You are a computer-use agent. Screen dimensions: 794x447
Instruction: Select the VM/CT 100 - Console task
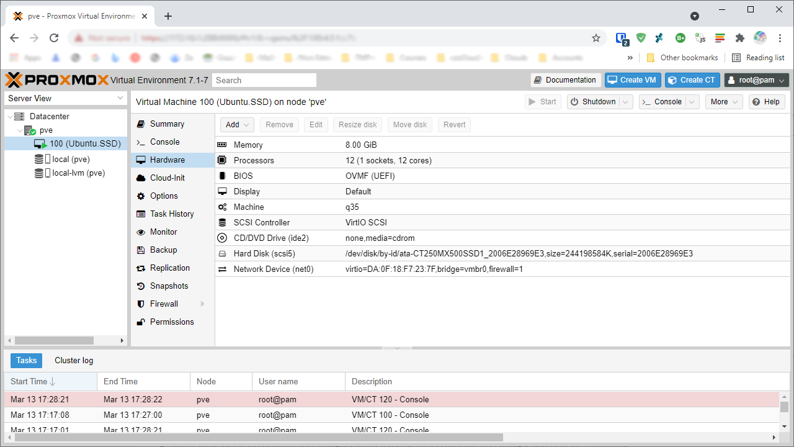pos(392,415)
